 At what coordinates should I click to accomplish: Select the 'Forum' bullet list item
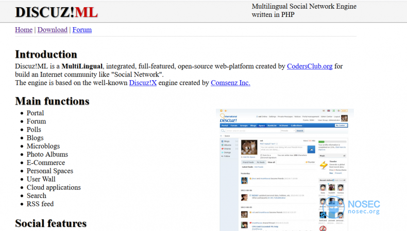(37, 121)
